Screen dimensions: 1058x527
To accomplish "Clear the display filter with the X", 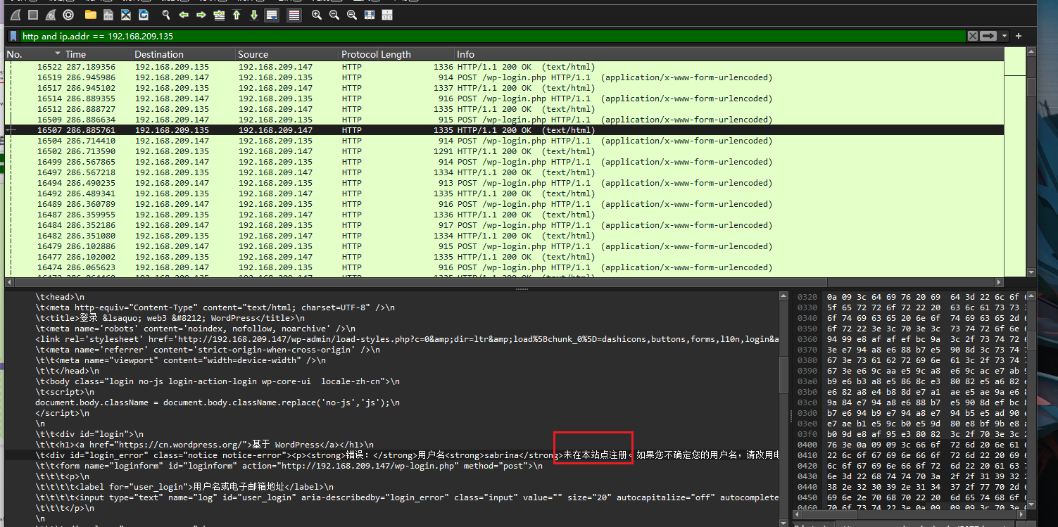I will coord(972,36).
